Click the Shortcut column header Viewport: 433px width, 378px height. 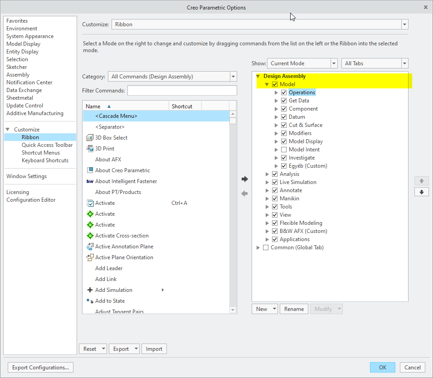point(185,107)
